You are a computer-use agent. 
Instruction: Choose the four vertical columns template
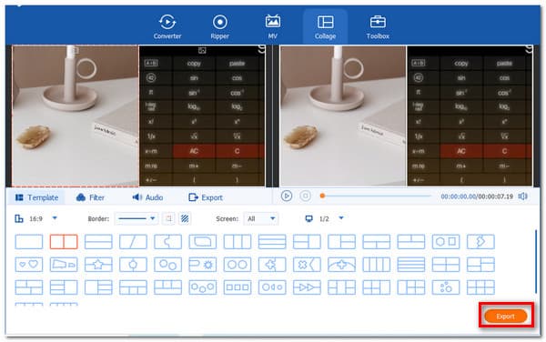pos(377,265)
